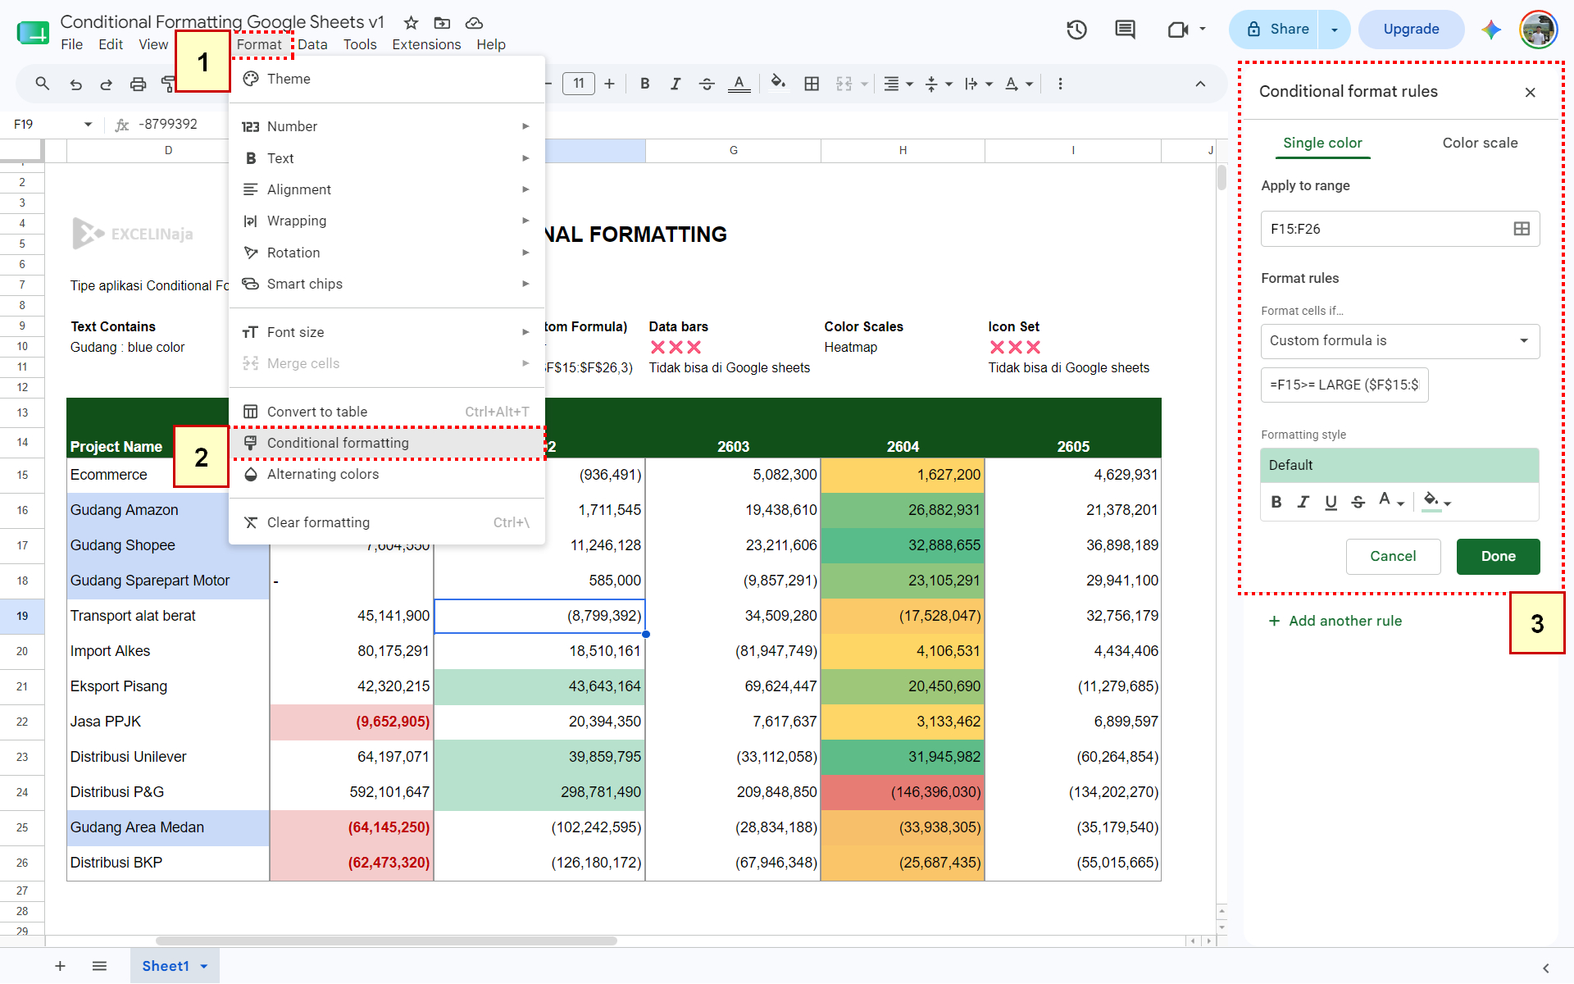Check the cloud save status icon
This screenshot has height=984, width=1574.
point(474,22)
